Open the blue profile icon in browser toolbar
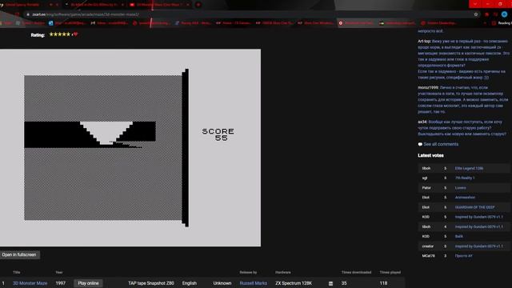Image resolution: width=512 pixels, height=288 pixels. tap(505, 14)
